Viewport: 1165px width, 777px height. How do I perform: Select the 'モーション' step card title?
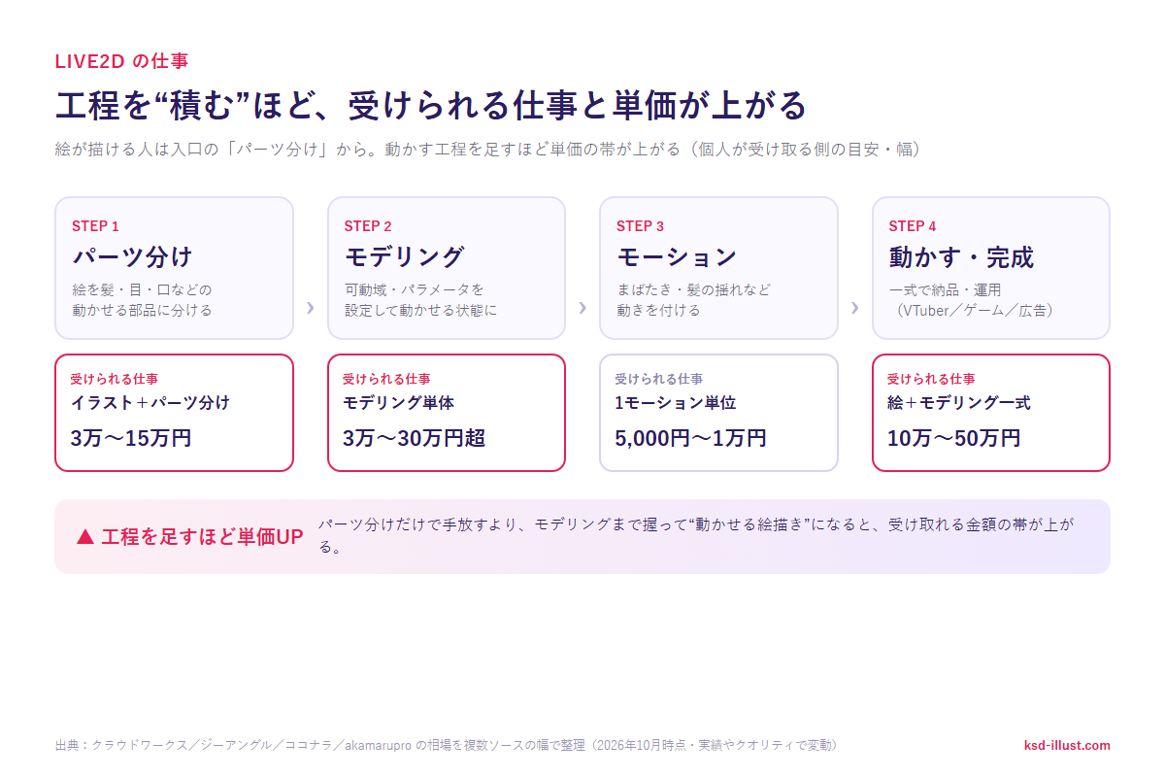[x=677, y=257]
